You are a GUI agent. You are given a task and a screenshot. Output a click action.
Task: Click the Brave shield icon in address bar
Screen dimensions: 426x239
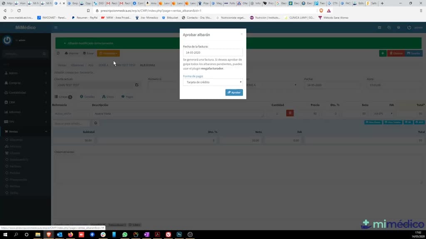[321, 10]
